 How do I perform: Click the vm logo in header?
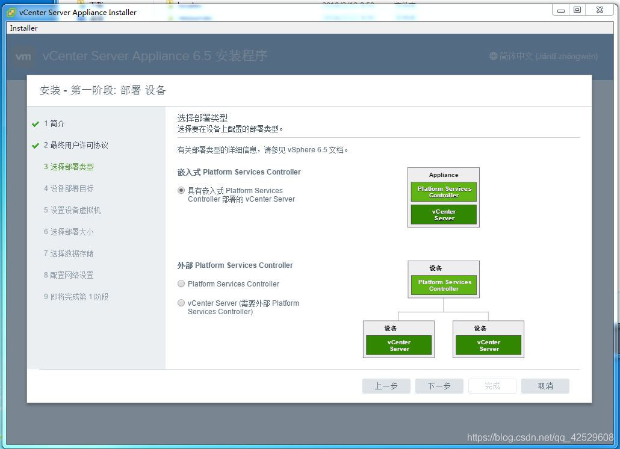23,57
